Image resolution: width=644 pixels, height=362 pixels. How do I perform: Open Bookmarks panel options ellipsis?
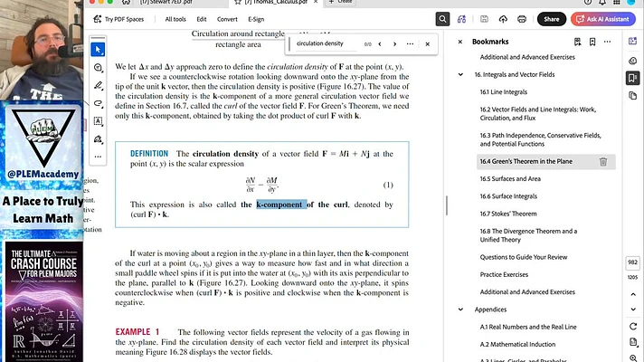coord(607,42)
